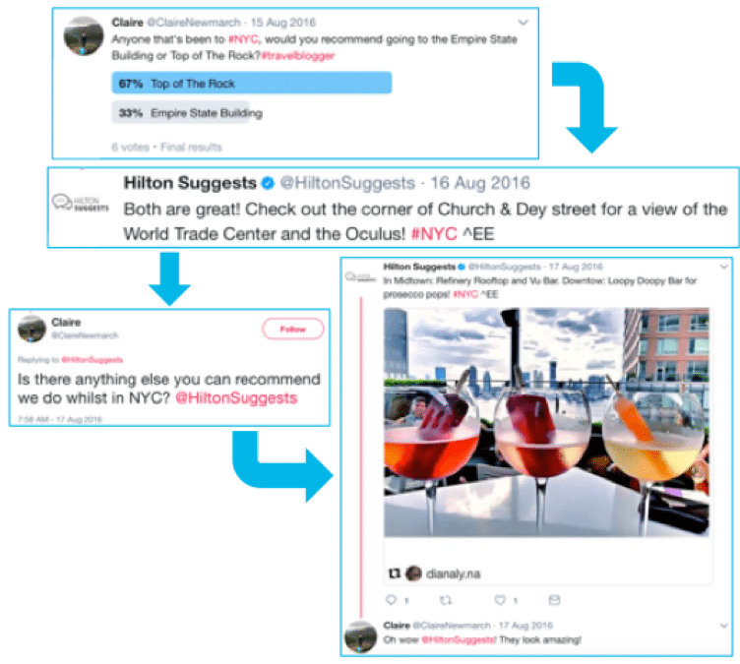
Task: Select the Top of The Rock poll option
Action: coord(252,83)
